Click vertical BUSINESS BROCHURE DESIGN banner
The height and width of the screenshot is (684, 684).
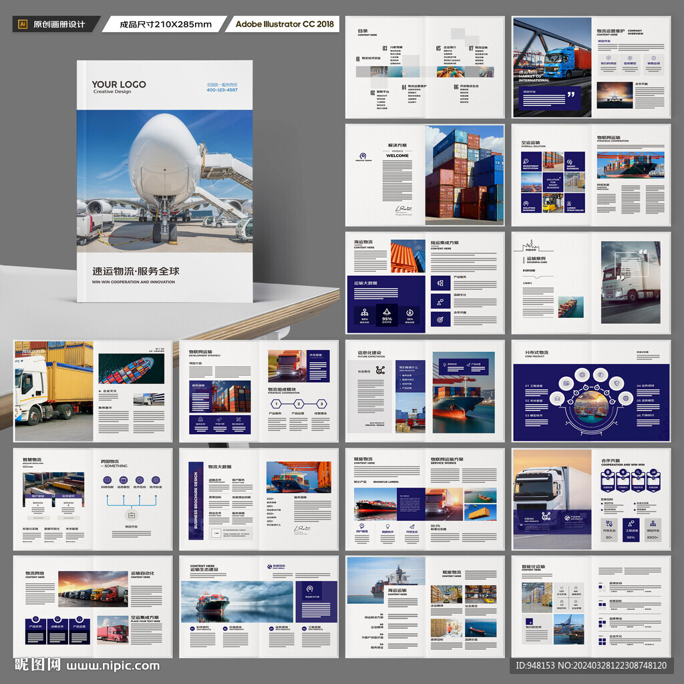pos(196,501)
